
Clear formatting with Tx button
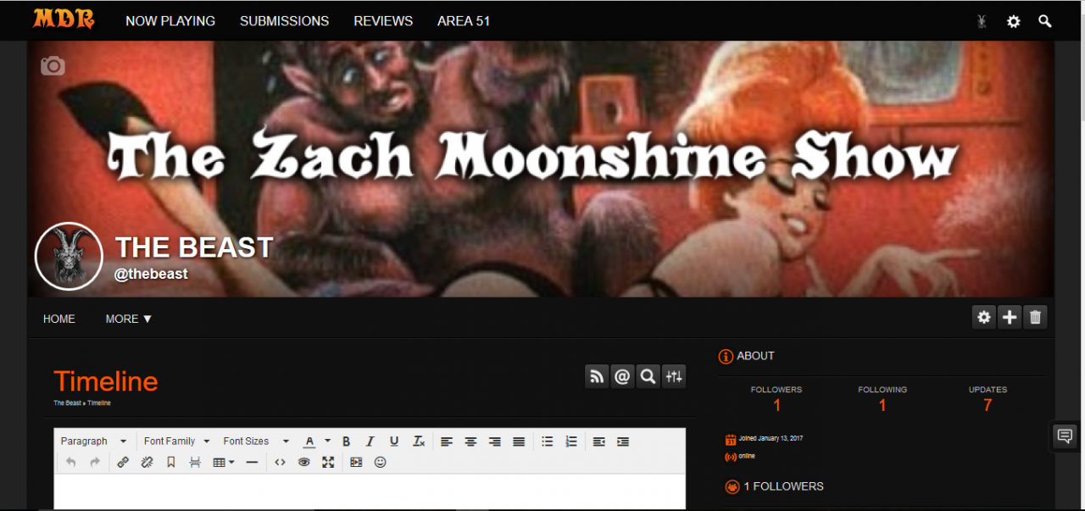[x=419, y=442]
